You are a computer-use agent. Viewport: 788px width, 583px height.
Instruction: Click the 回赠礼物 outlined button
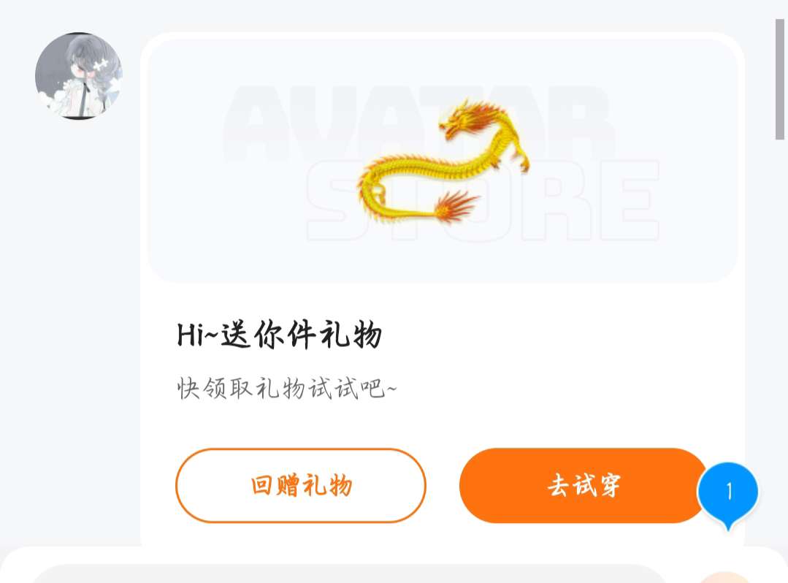[301, 486]
